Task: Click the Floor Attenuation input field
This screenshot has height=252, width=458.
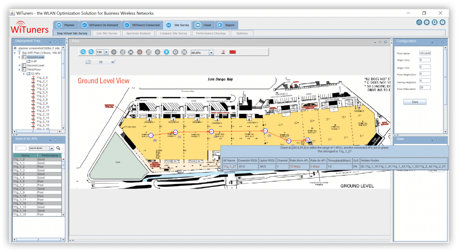Action: click(425, 88)
